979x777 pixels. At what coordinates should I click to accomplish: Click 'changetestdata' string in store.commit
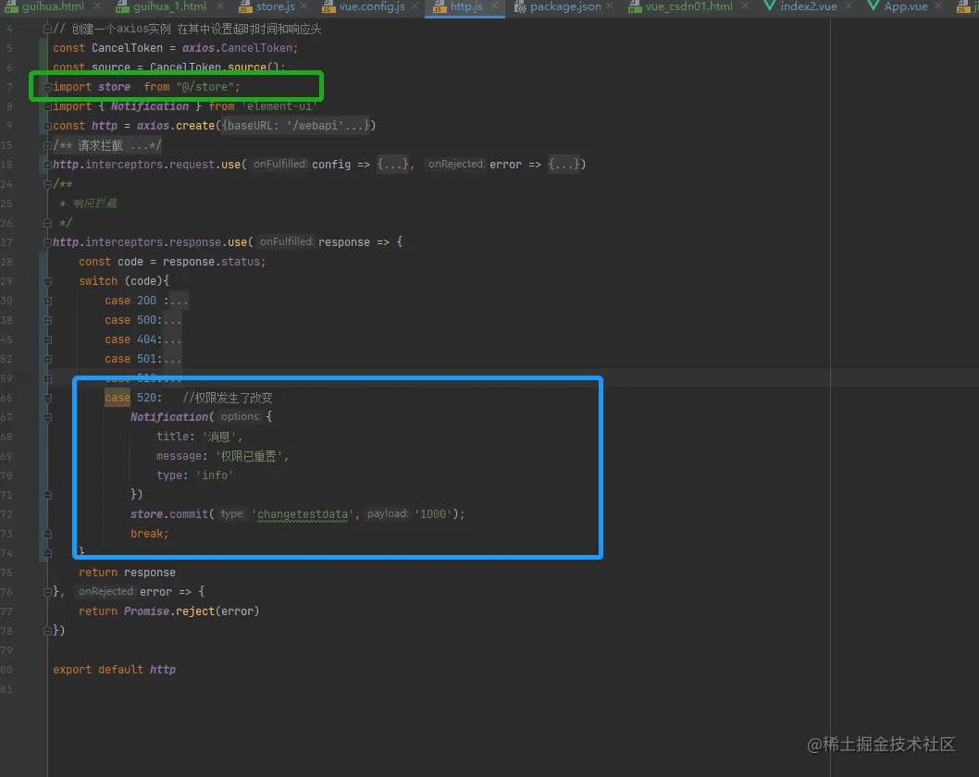[x=303, y=513]
